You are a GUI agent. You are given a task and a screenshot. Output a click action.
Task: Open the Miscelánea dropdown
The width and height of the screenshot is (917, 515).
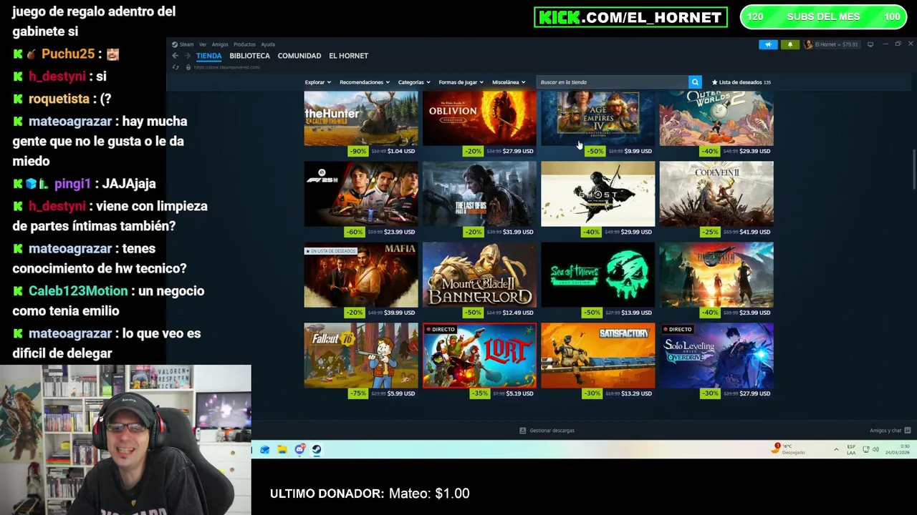(x=509, y=82)
